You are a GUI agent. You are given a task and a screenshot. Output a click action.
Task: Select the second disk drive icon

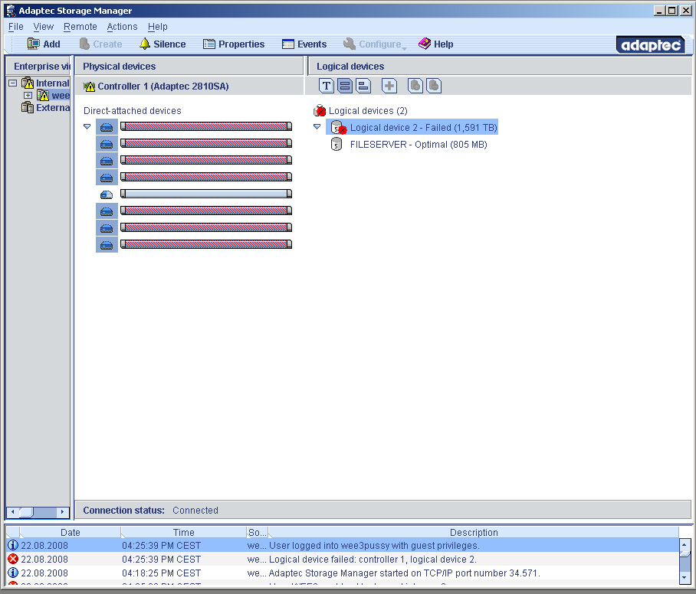point(107,144)
